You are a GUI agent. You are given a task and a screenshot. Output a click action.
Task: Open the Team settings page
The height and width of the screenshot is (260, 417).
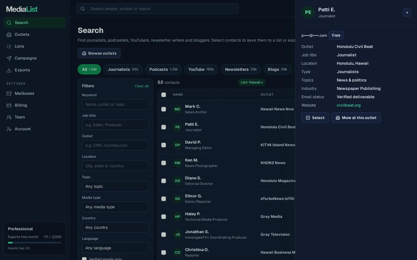pyautogui.click(x=34, y=117)
